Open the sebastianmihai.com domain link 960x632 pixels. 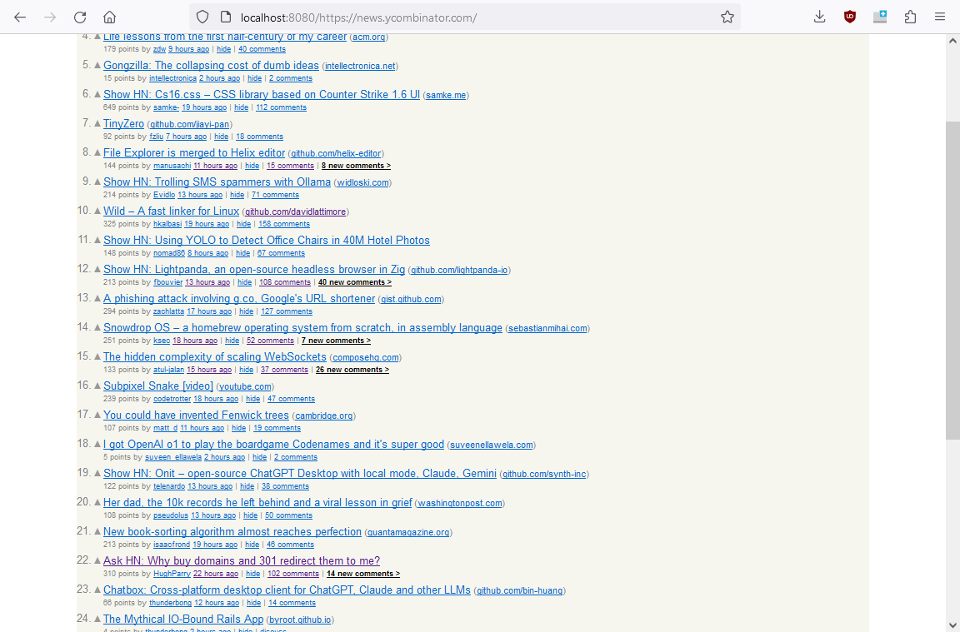[x=548, y=329]
